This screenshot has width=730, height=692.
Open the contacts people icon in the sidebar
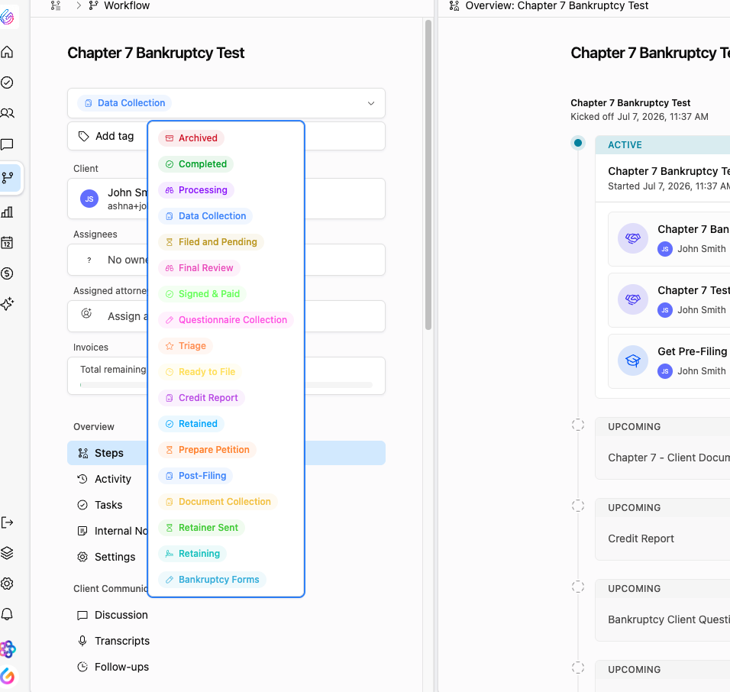coord(7,113)
